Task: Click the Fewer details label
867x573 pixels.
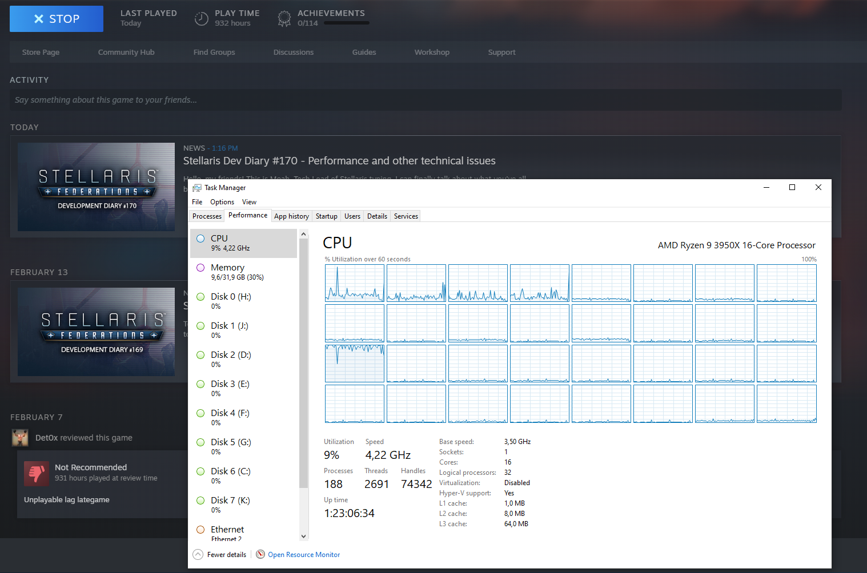Action: click(227, 555)
